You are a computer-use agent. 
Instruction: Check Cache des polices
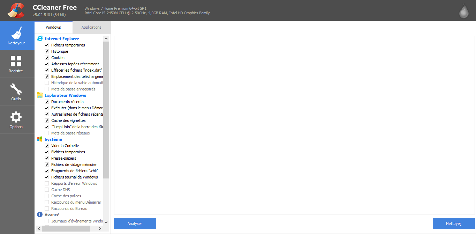[47, 196]
